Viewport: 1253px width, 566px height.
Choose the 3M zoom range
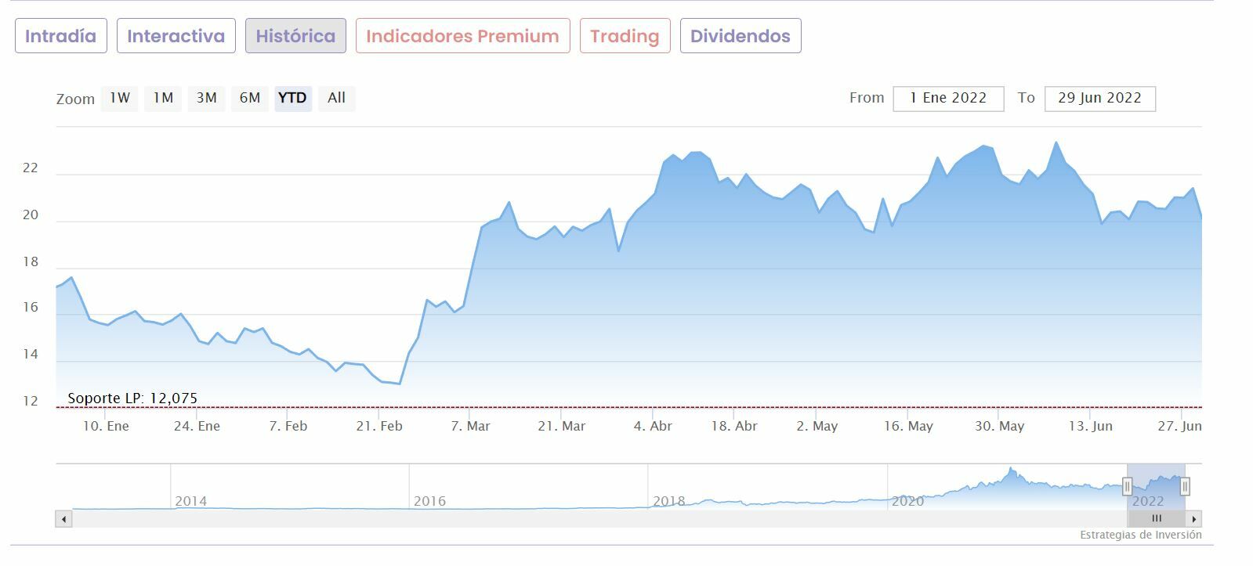tap(206, 98)
